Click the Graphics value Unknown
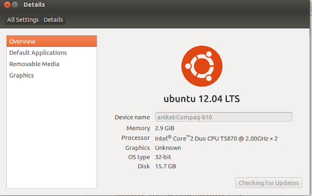The height and width of the screenshot is (196, 312). pos(168,148)
